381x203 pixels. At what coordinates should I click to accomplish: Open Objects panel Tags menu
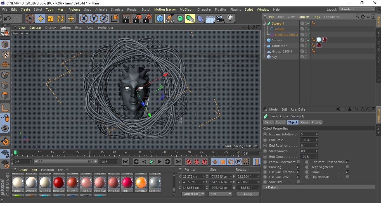click(316, 17)
